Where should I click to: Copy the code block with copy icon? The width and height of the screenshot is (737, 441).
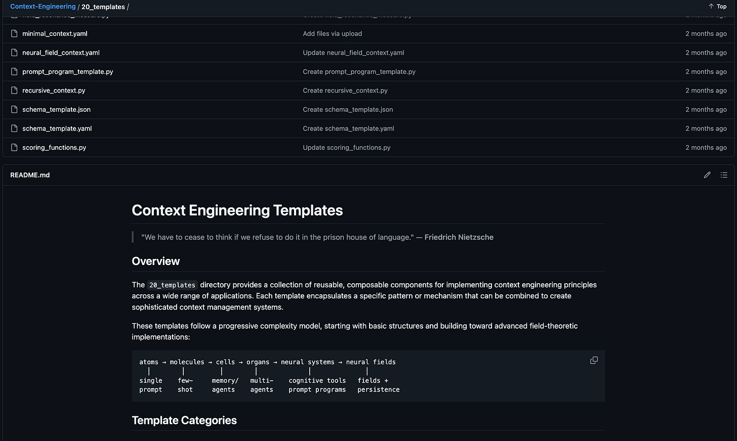tap(594, 361)
